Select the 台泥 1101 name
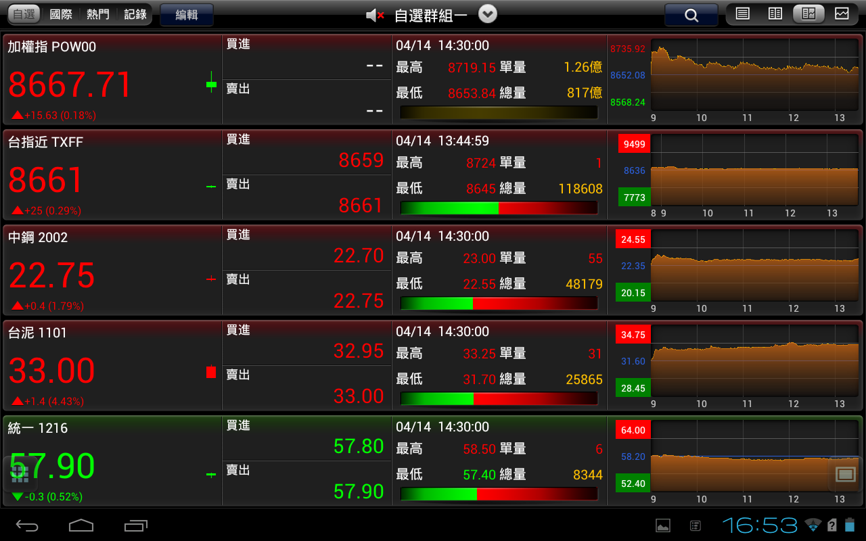866x541 pixels. click(37, 333)
